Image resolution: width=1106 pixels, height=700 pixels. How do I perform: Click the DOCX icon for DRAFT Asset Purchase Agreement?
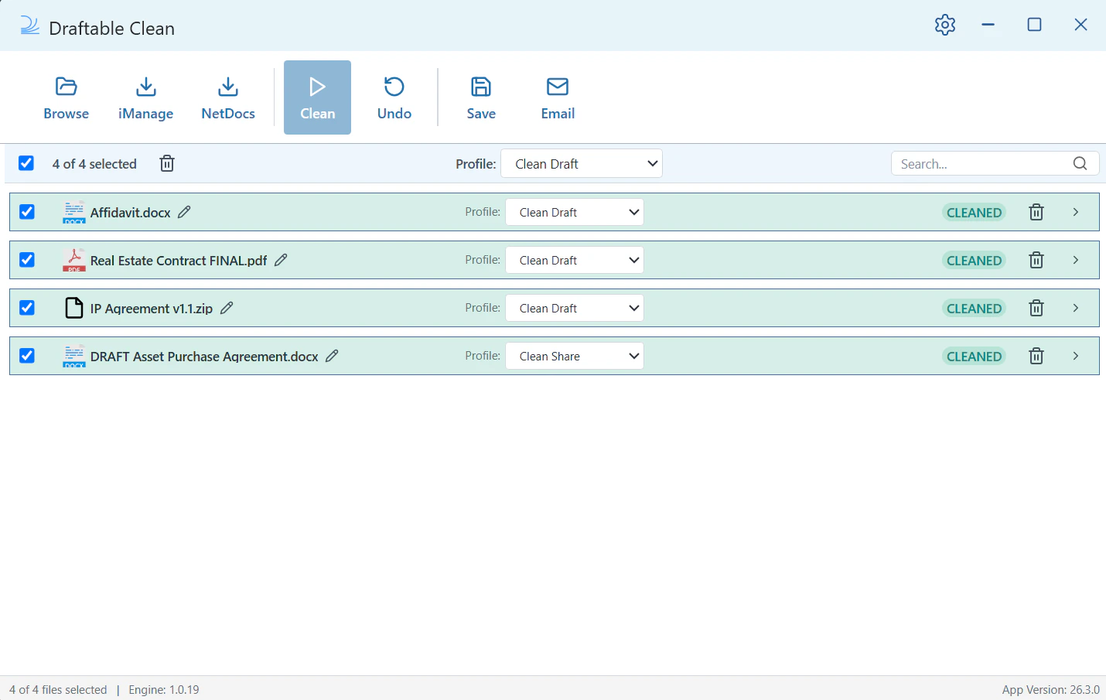[x=74, y=356]
